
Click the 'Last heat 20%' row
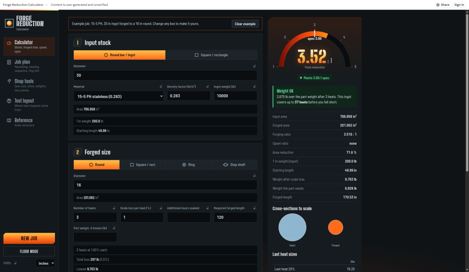coord(314,269)
